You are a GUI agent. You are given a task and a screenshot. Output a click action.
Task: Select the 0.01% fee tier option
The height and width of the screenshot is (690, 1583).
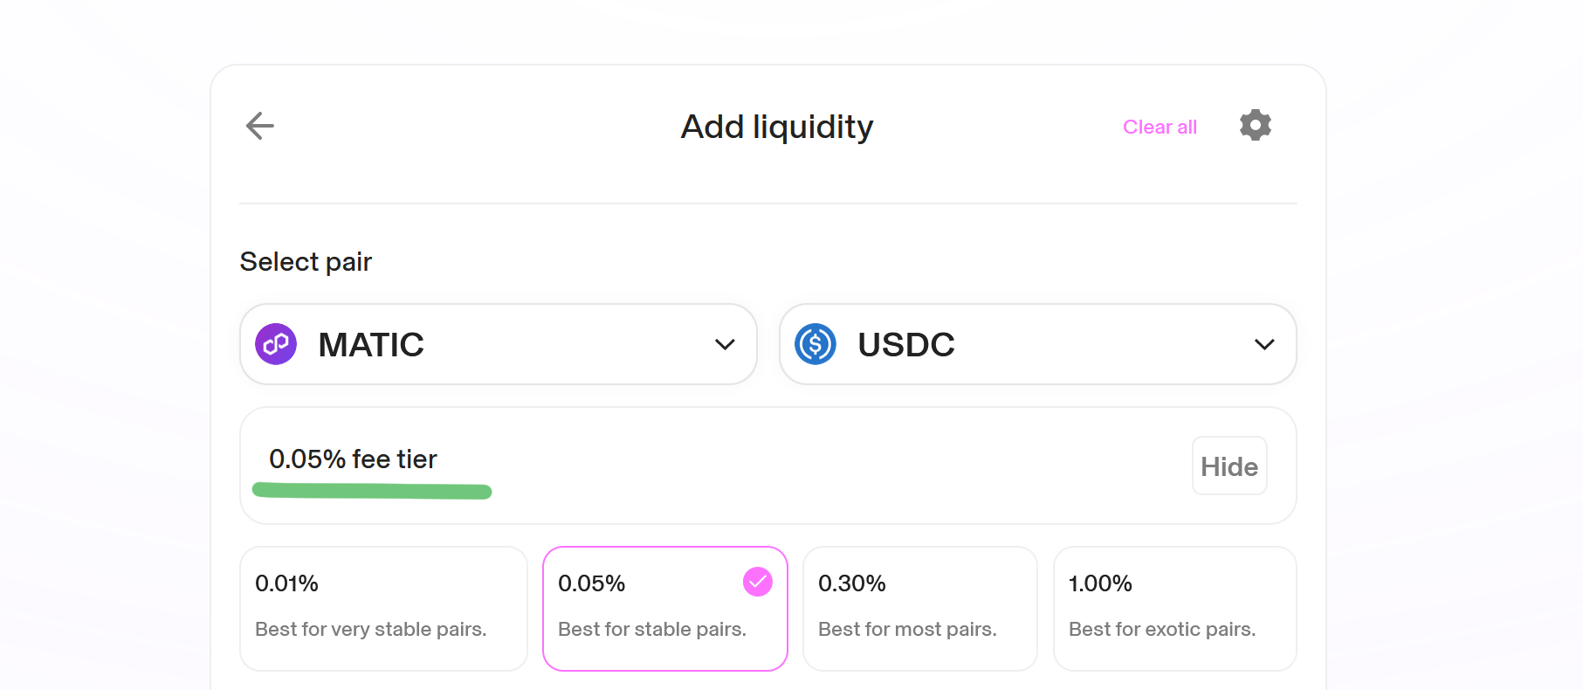coord(383,609)
